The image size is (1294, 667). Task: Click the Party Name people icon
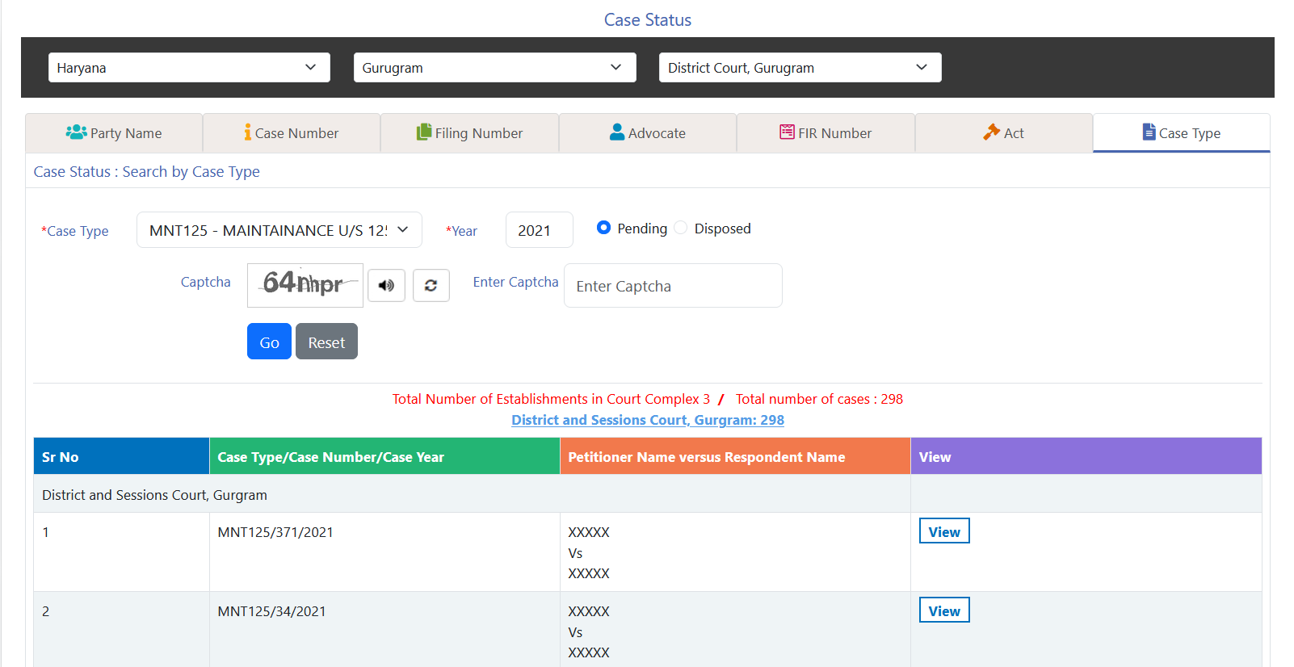(76, 132)
